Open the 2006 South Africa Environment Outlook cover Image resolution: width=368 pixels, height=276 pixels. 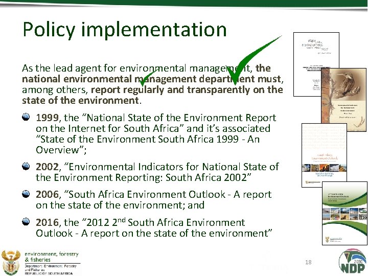point(324,155)
